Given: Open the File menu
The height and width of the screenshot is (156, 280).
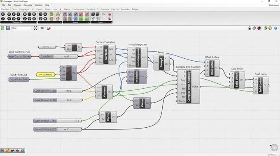Looking at the screenshot, I should (x=3, y=5).
